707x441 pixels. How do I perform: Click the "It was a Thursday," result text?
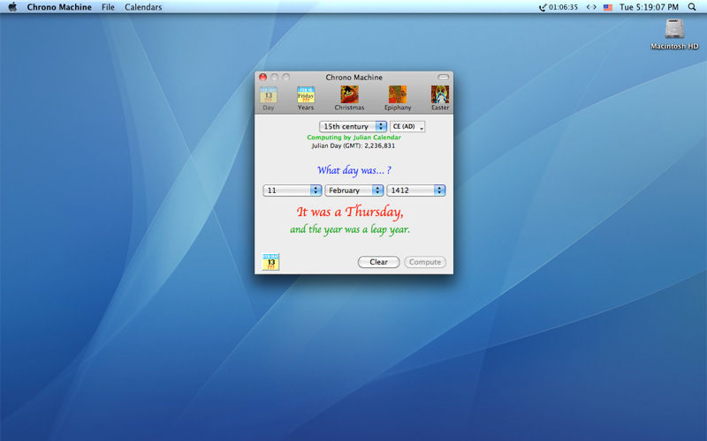pos(350,212)
